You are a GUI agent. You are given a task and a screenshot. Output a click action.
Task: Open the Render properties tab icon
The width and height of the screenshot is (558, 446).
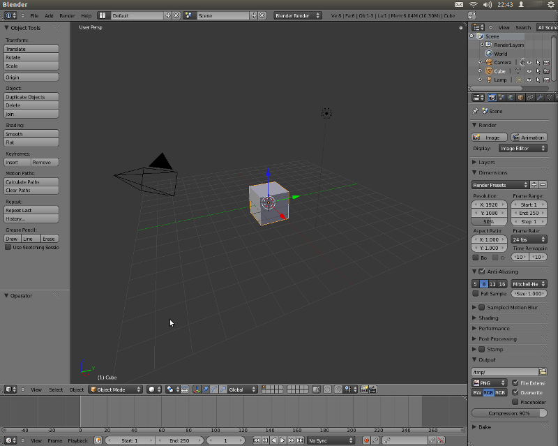point(492,97)
